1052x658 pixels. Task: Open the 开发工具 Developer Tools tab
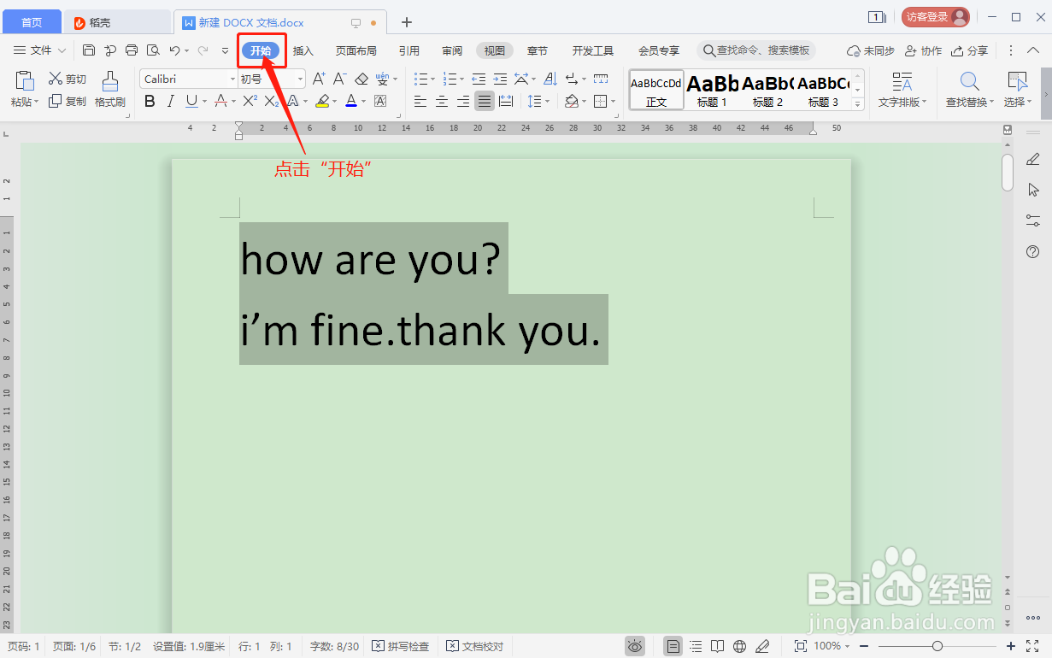pos(593,50)
